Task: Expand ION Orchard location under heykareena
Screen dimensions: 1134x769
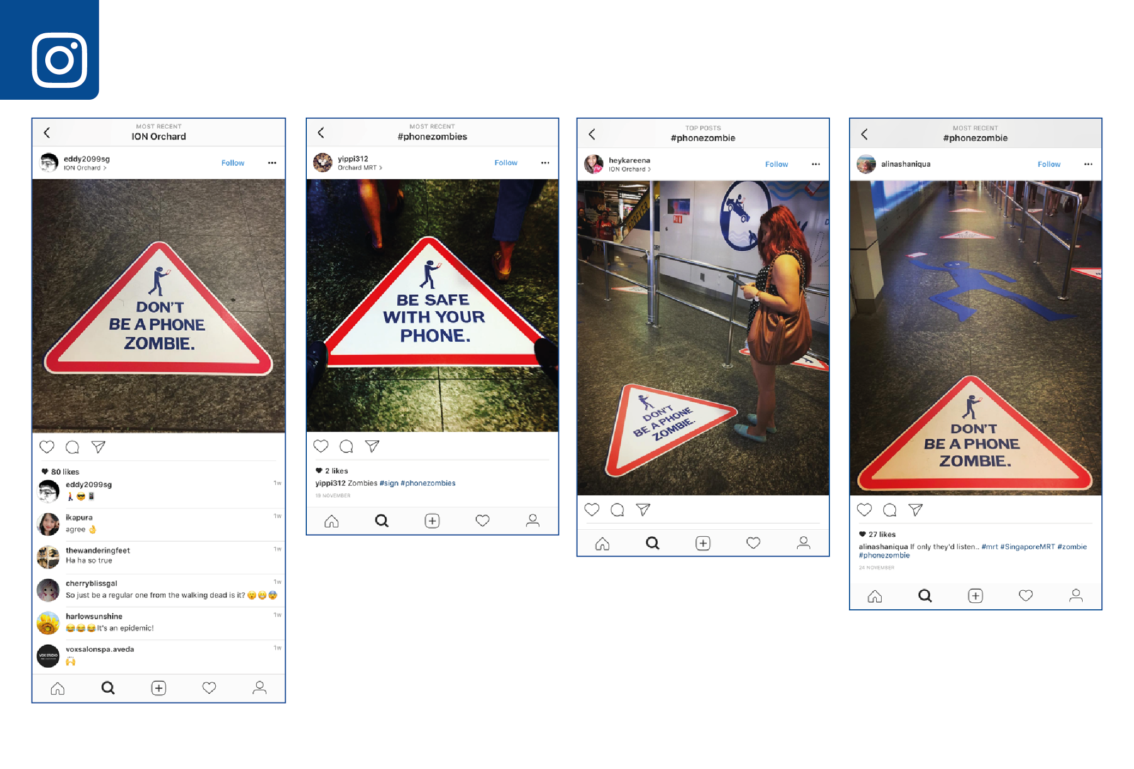Action: (629, 169)
